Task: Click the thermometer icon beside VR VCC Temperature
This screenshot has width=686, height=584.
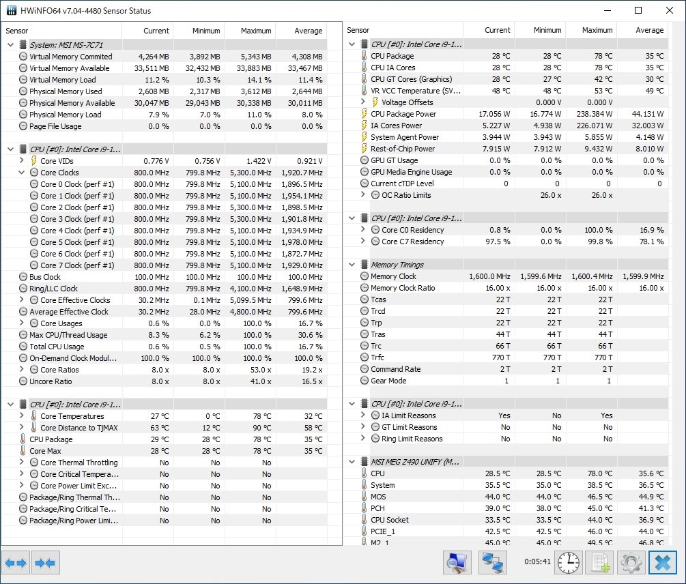Action: point(364,91)
